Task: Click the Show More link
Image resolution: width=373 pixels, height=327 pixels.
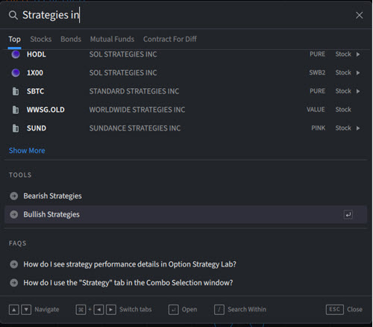Action: point(27,151)
